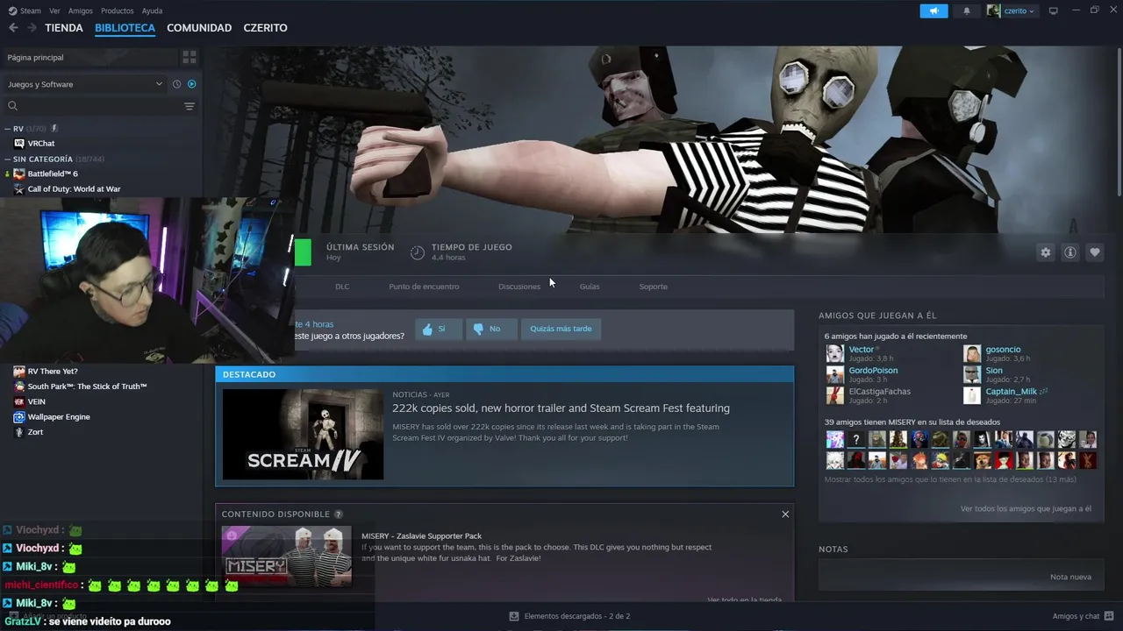Click Ver todos los amigos que juegan
The image size is (1123, 631).
click(1026, 509)
